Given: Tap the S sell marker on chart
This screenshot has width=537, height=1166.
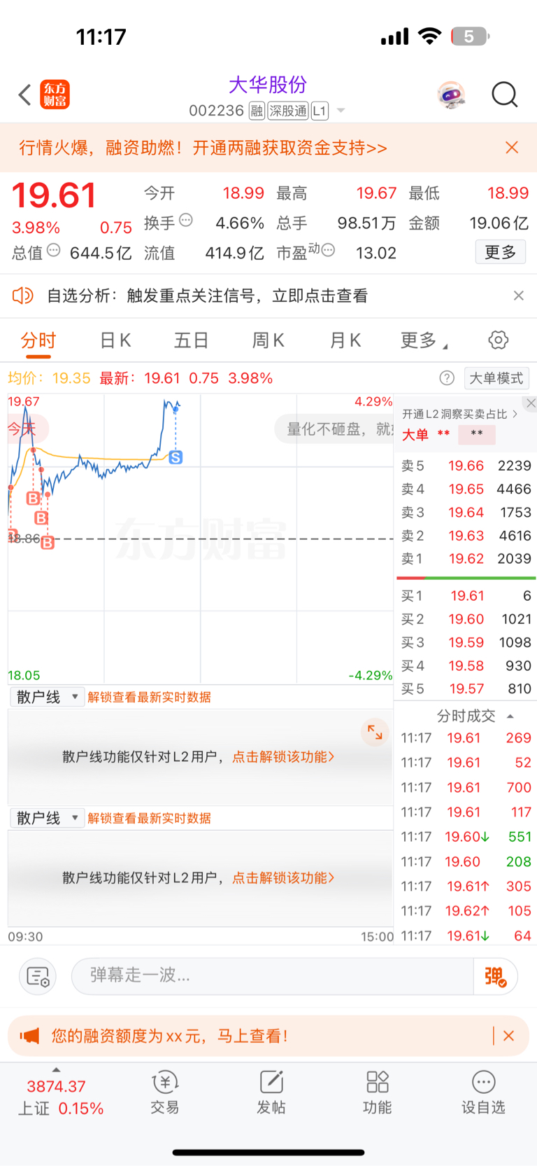Looking at the screenshot, I should [x=176, y=457].
